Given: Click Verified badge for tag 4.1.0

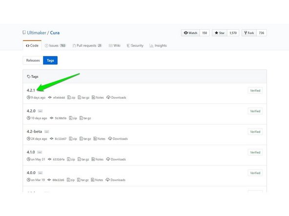Looking at the screenshot, I should 255,152.
